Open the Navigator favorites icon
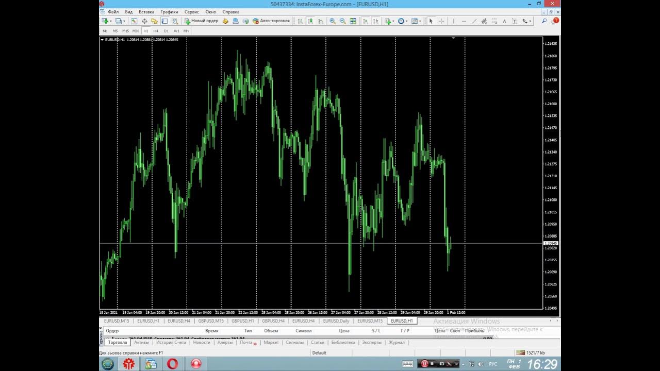 [x=154, y=21]
